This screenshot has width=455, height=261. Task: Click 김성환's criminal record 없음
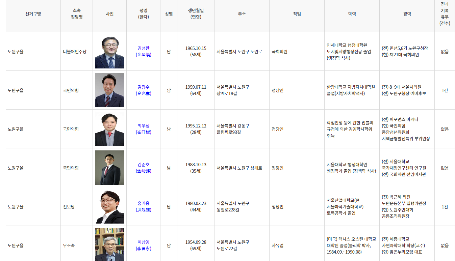pos(445,52)
